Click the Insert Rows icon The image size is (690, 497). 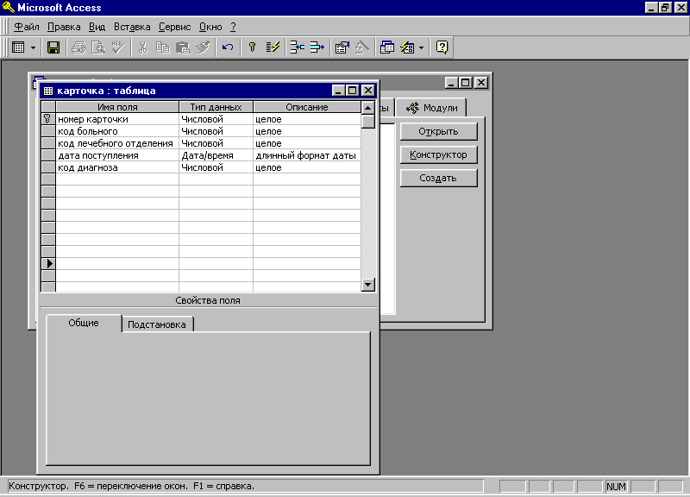tap(297, 47)
